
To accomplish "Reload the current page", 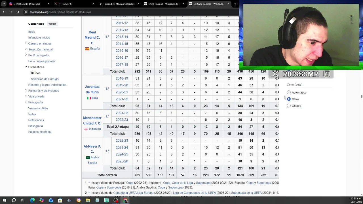I will click(x=18, y=12).
